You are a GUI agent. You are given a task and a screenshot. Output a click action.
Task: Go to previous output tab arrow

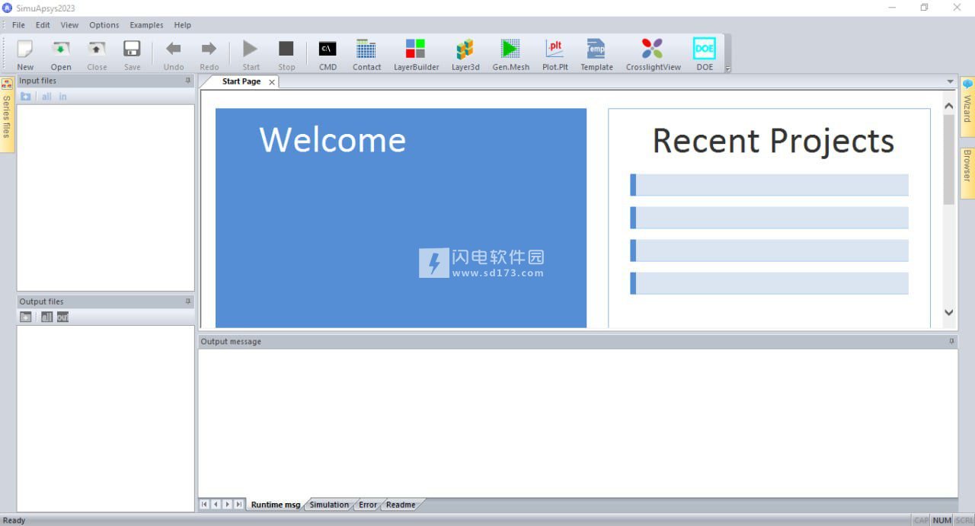pyautogui.click(x=216, y=504)
